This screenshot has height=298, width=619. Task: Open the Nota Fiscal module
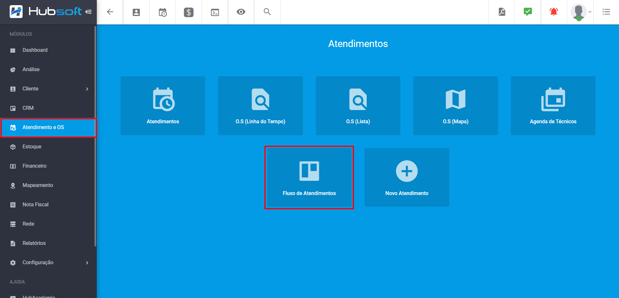[48, 205]
